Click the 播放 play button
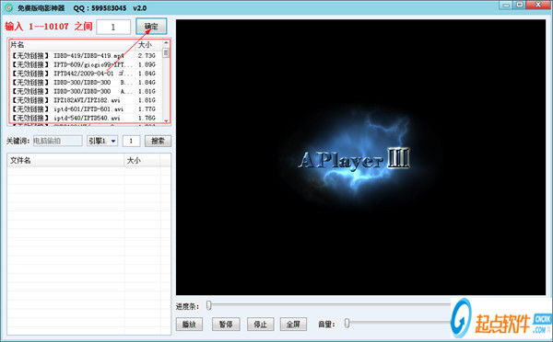Screen dimensions: 553x342 (x=189, y=324)
